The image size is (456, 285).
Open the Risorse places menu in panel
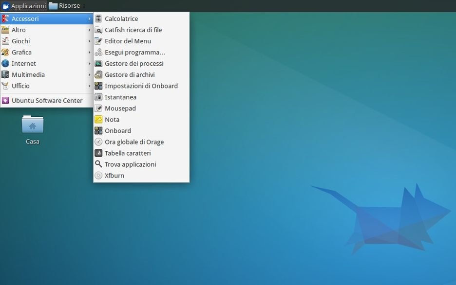pos(64,6)
